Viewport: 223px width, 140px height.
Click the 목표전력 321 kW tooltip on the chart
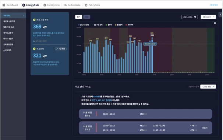click(150, 44)
